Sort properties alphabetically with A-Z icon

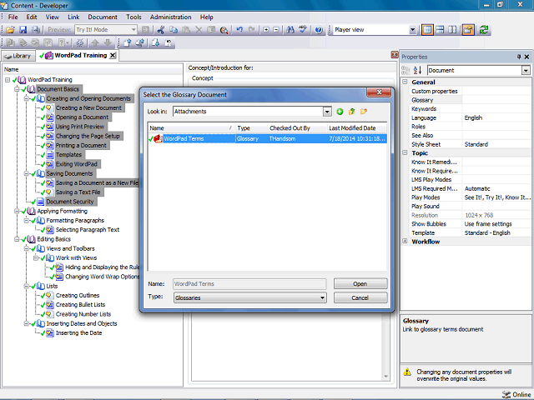click(x=417, y=70)
